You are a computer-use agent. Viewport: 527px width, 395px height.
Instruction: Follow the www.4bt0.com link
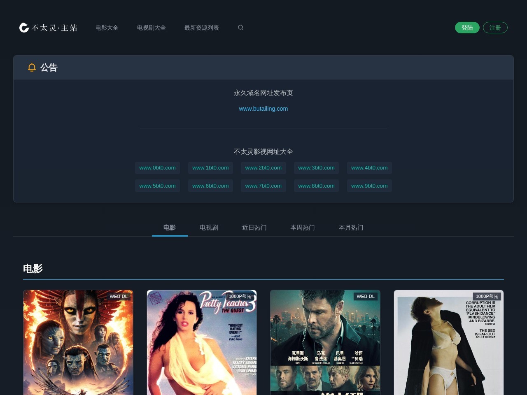pos(369,168)
